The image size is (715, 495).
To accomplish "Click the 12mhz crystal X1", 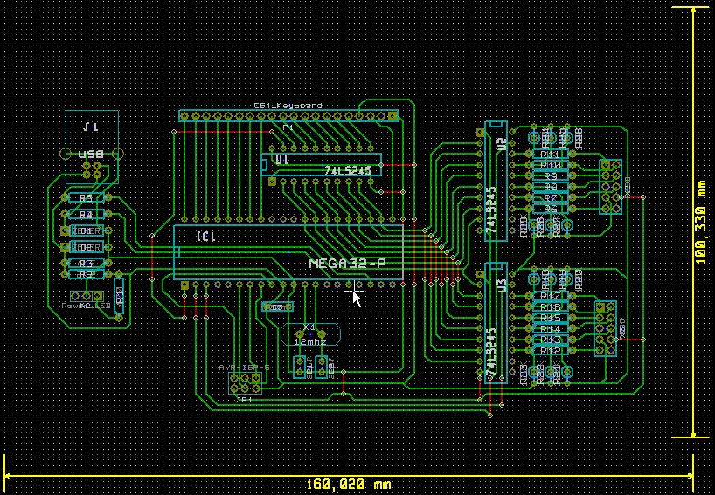I will (x=309, y=334).
